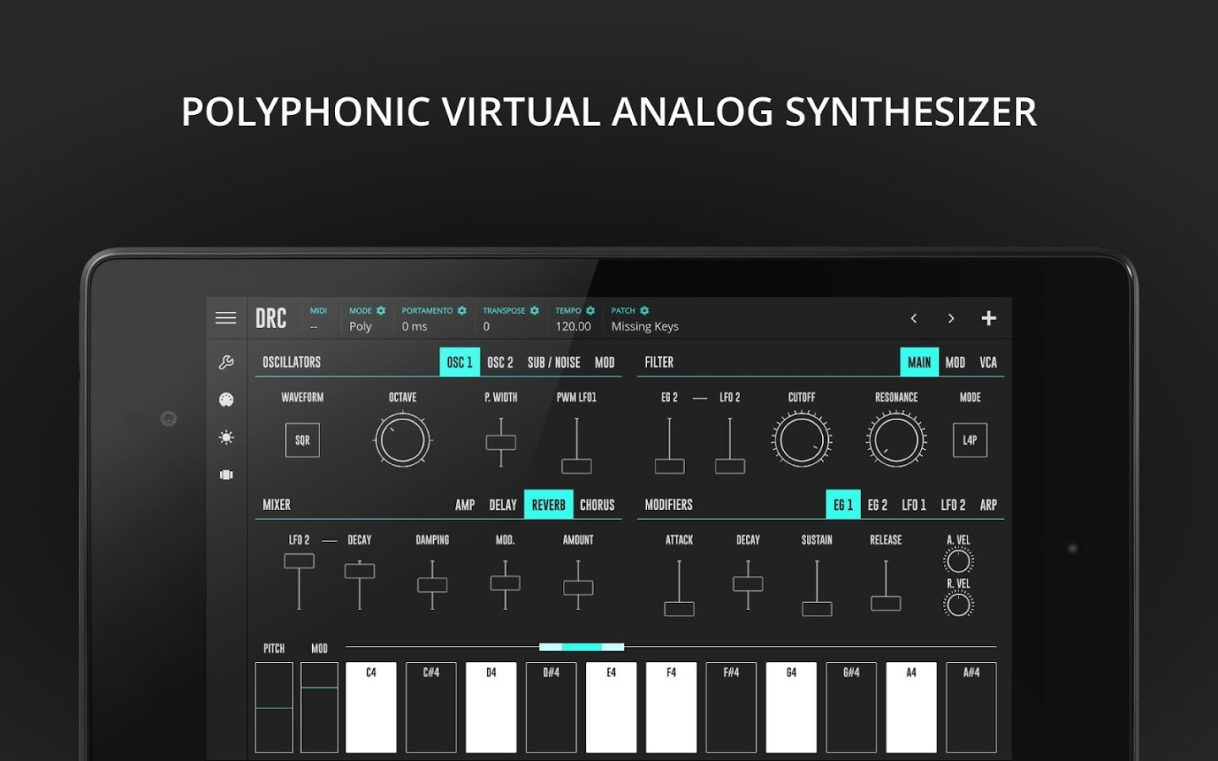Go to the previous patch
Image resolution: width=1218 pixels, height=761 pixels.
tap(913, 318)
